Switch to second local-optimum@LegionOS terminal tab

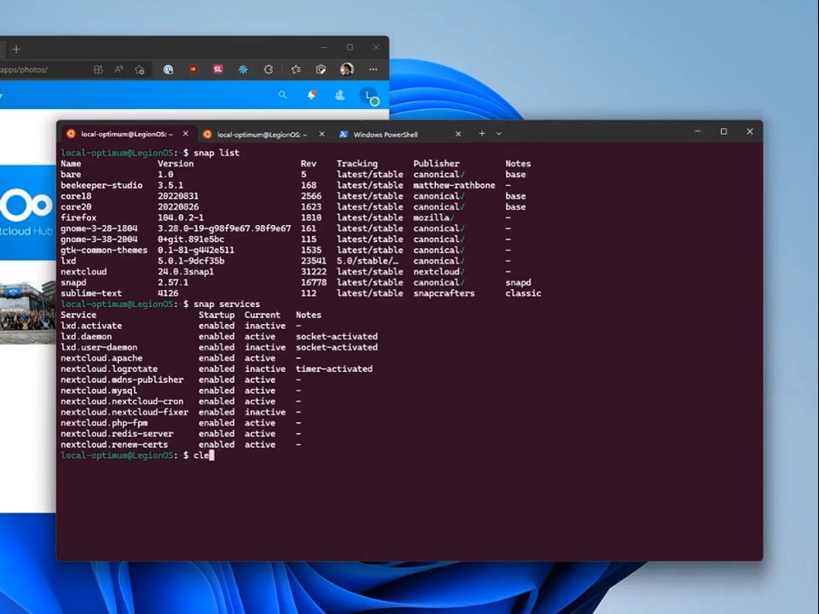coord(262,135)
